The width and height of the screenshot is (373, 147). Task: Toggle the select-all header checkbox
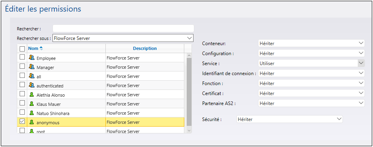(x=22, y=49)
